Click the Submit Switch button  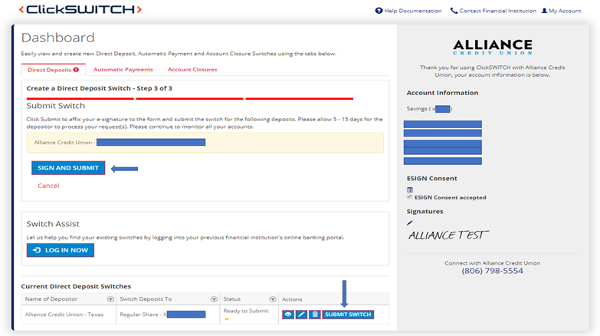[348, 315]
